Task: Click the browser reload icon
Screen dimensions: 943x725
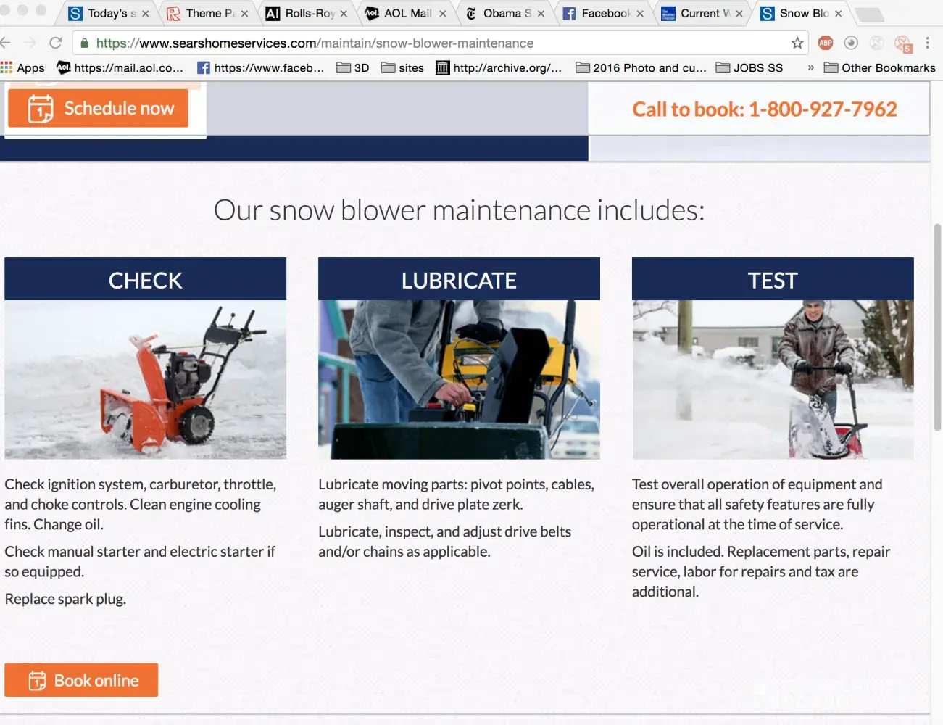Action: point(56,43)
